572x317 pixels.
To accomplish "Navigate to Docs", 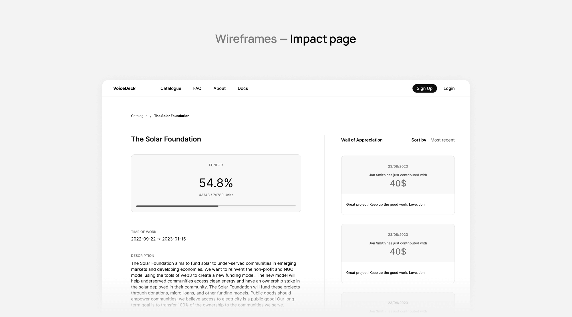I will pyautogui.click(x=243, y=88).
